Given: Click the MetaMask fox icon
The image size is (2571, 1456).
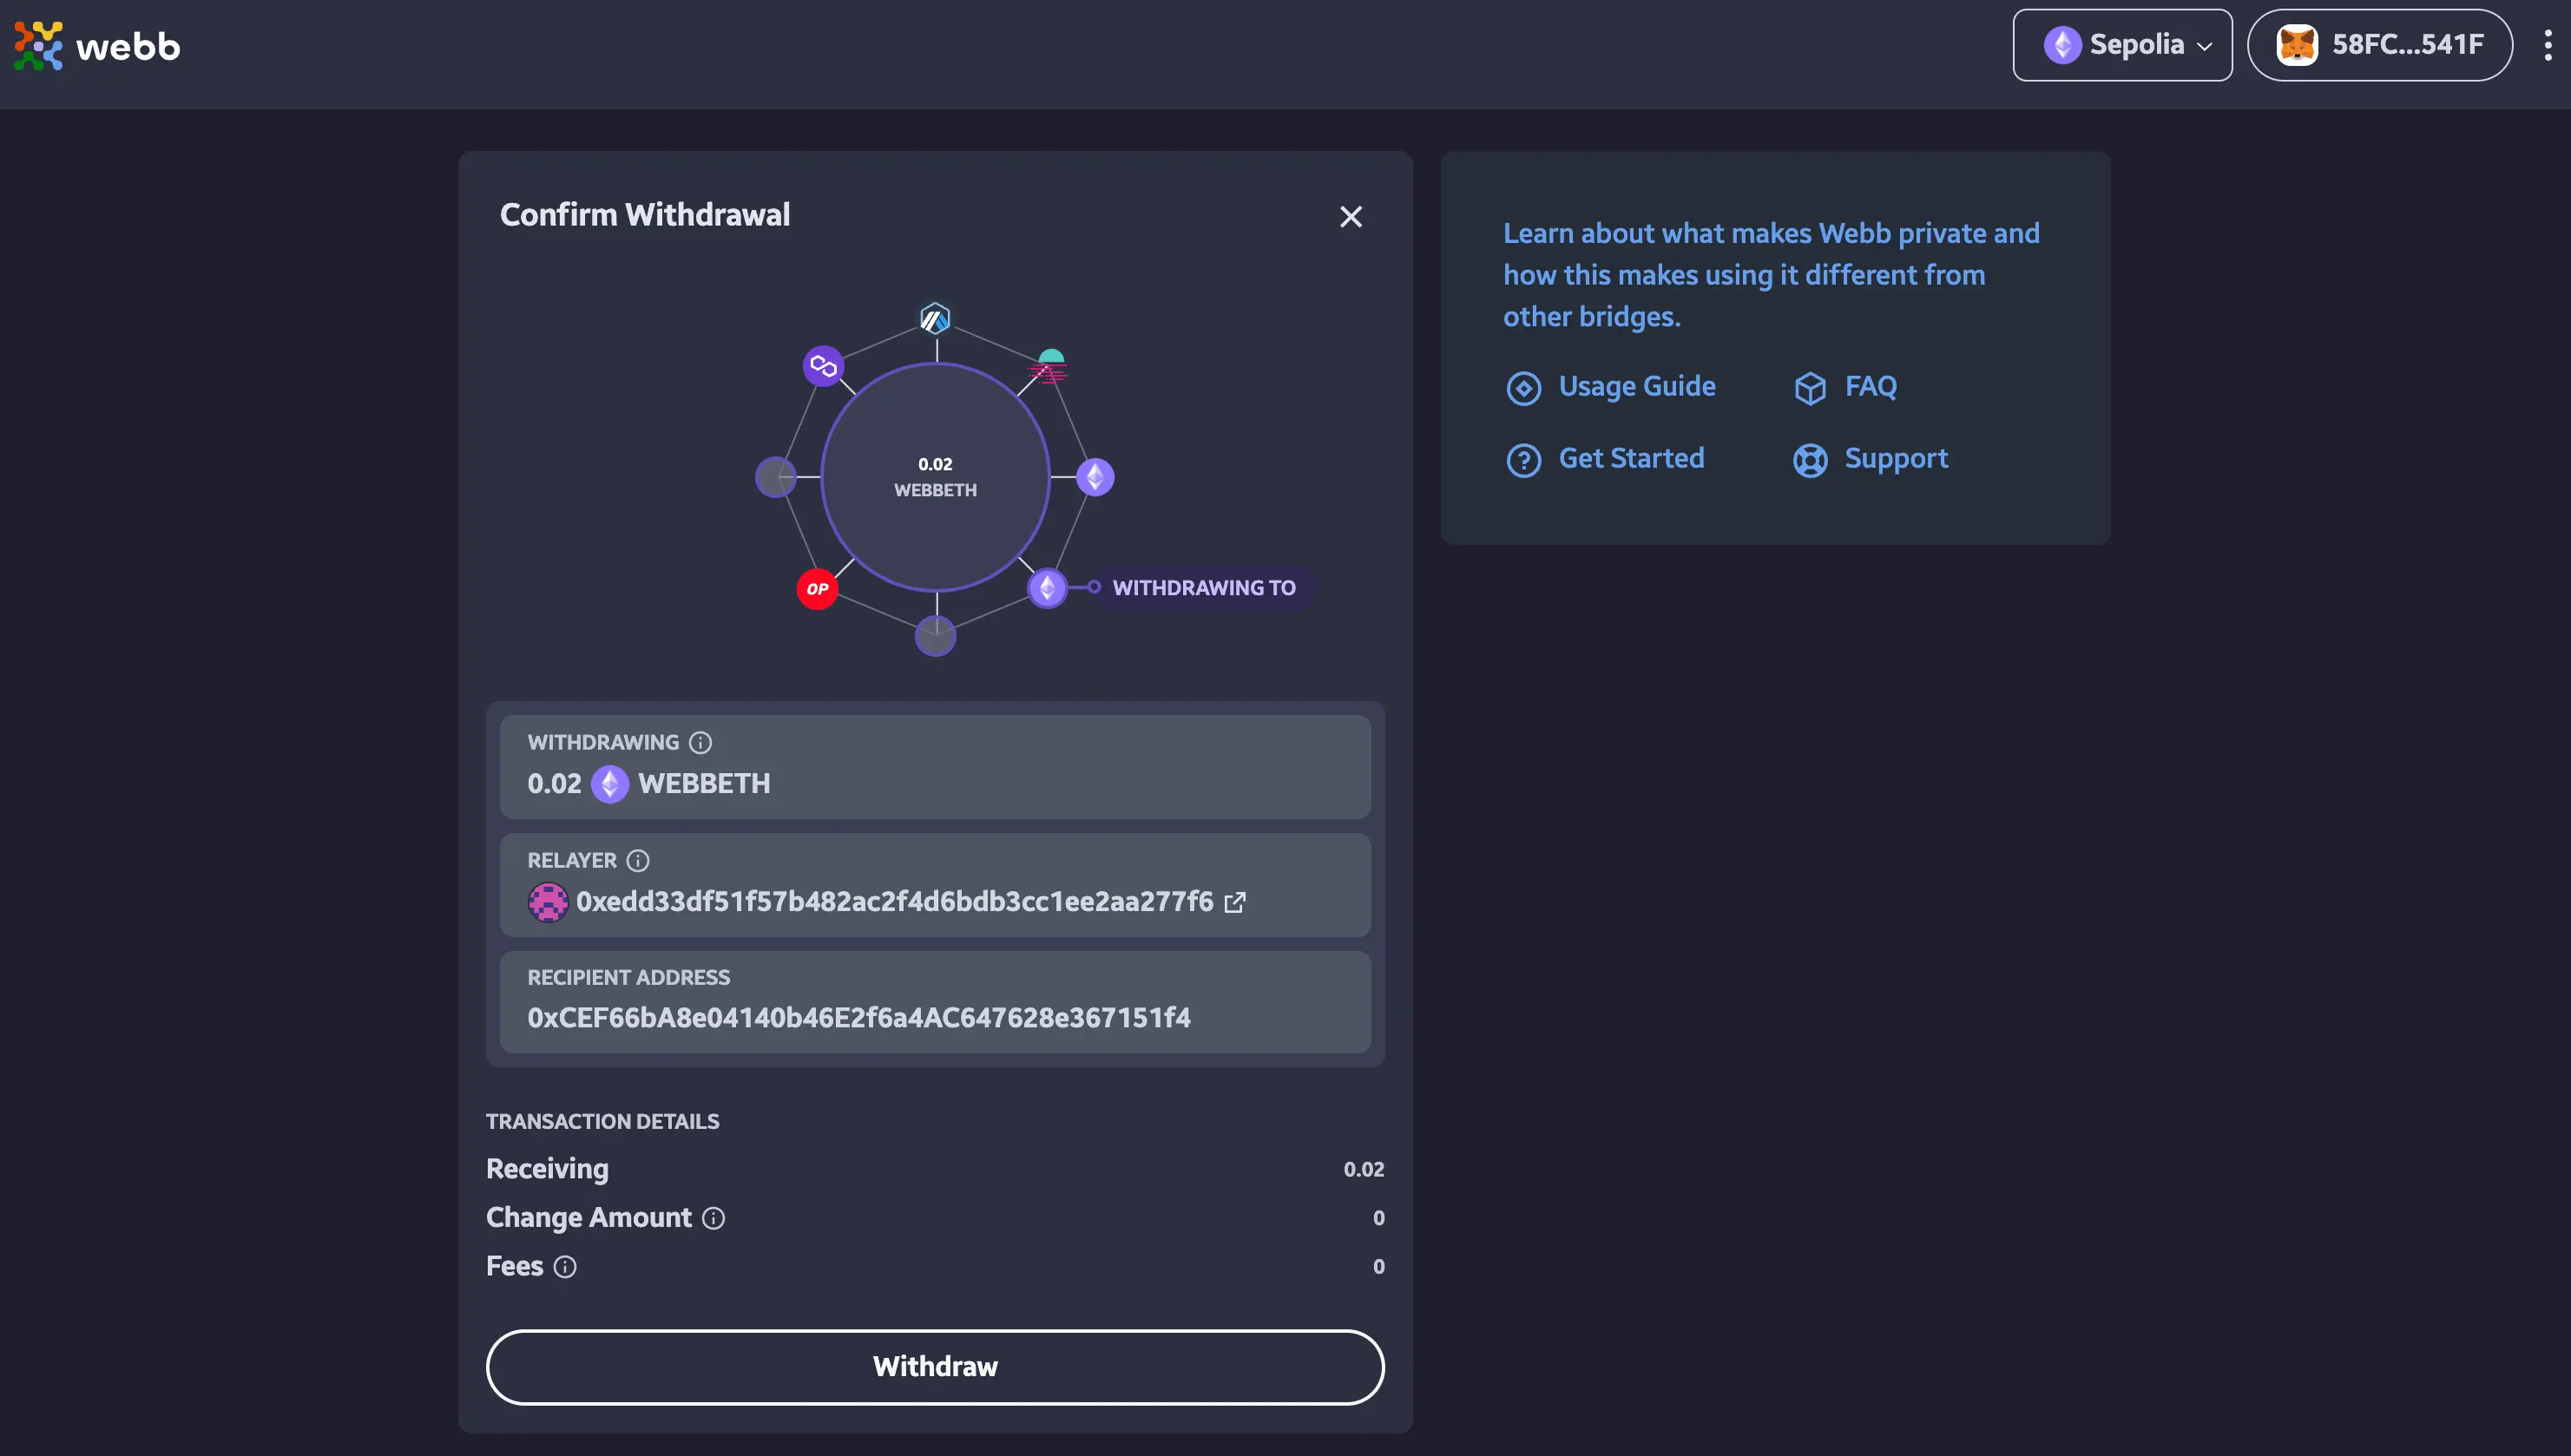Looking at the screenshot, I should tap(2297, 45).
